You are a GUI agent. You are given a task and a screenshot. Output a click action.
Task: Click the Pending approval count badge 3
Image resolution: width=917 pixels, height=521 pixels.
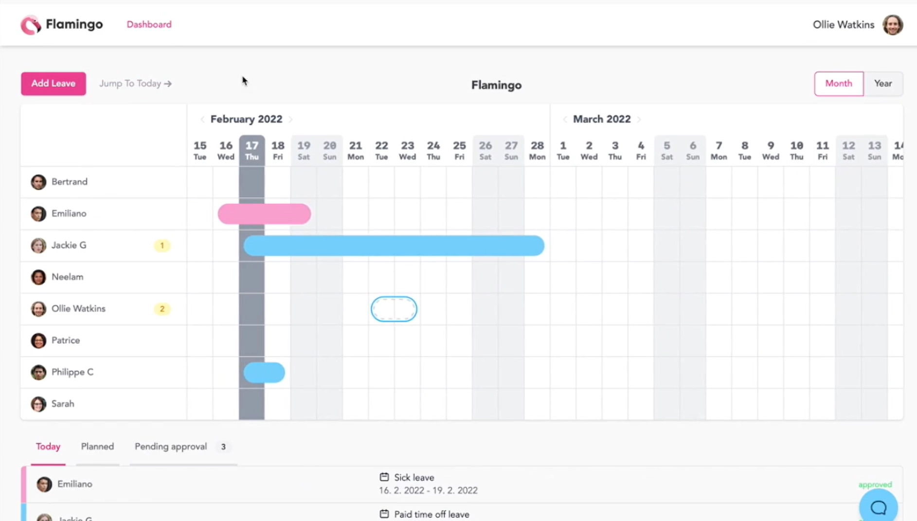click(x=223, y=447)
